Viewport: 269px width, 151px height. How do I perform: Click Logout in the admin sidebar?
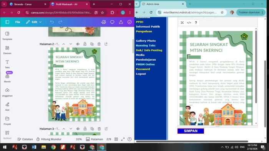pos(141,74)
